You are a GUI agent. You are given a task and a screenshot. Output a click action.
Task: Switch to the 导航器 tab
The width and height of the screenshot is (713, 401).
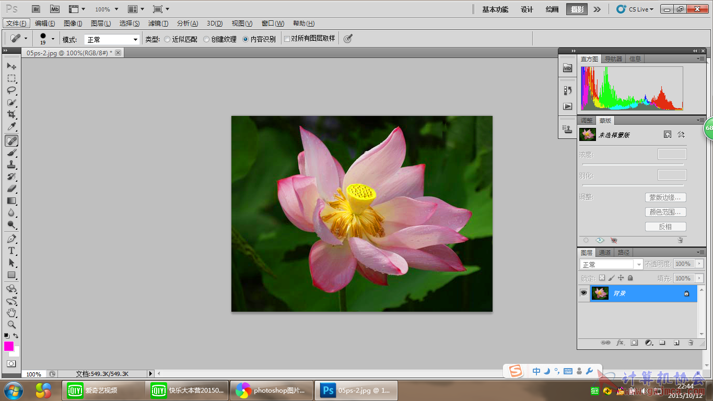pos(614,59)
